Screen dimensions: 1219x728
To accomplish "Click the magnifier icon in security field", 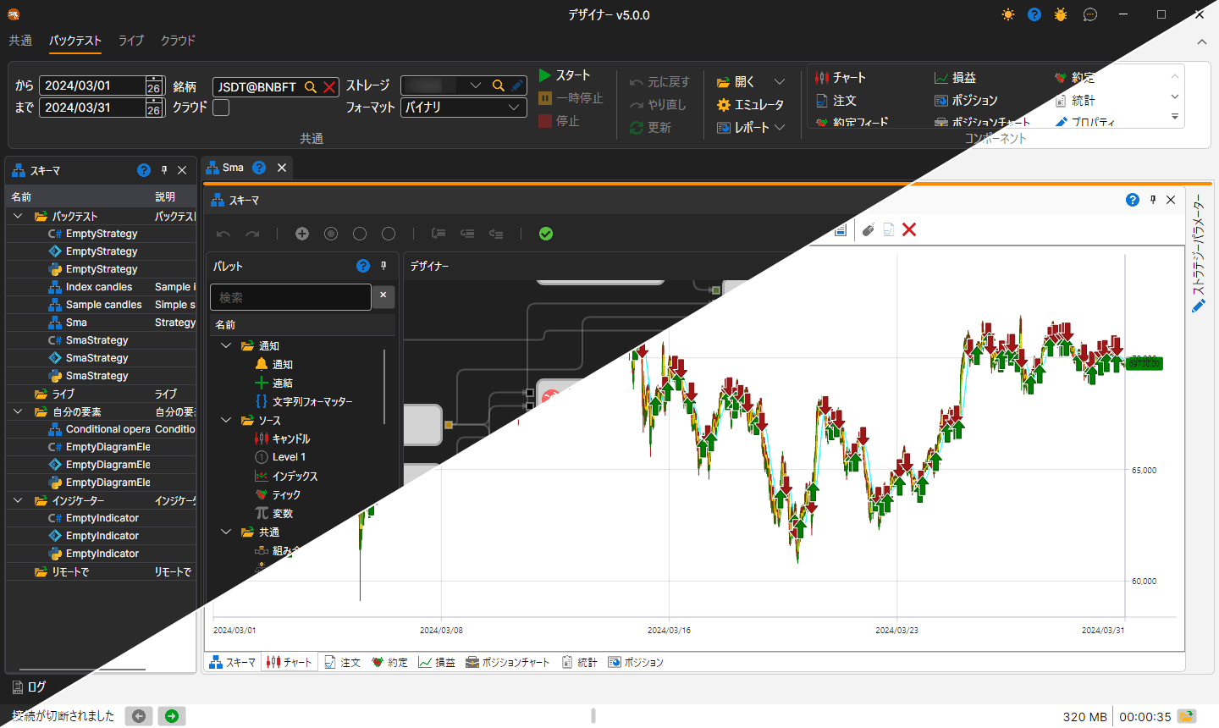I will pyautogui.click(x=311, y=86).
